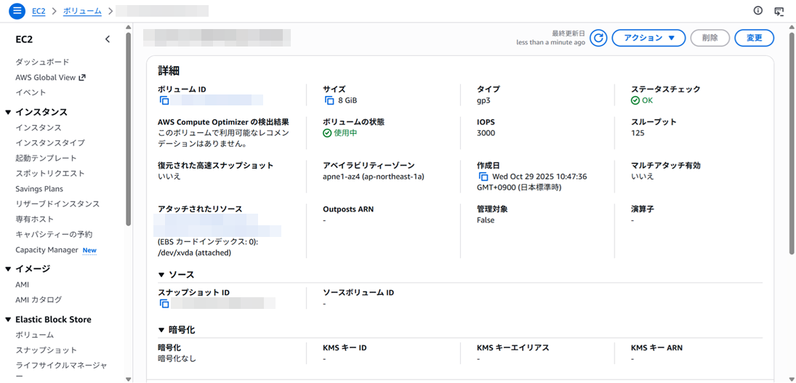
Task: Collapse the 暗号化 section
Action: click(x=162, y=330)
